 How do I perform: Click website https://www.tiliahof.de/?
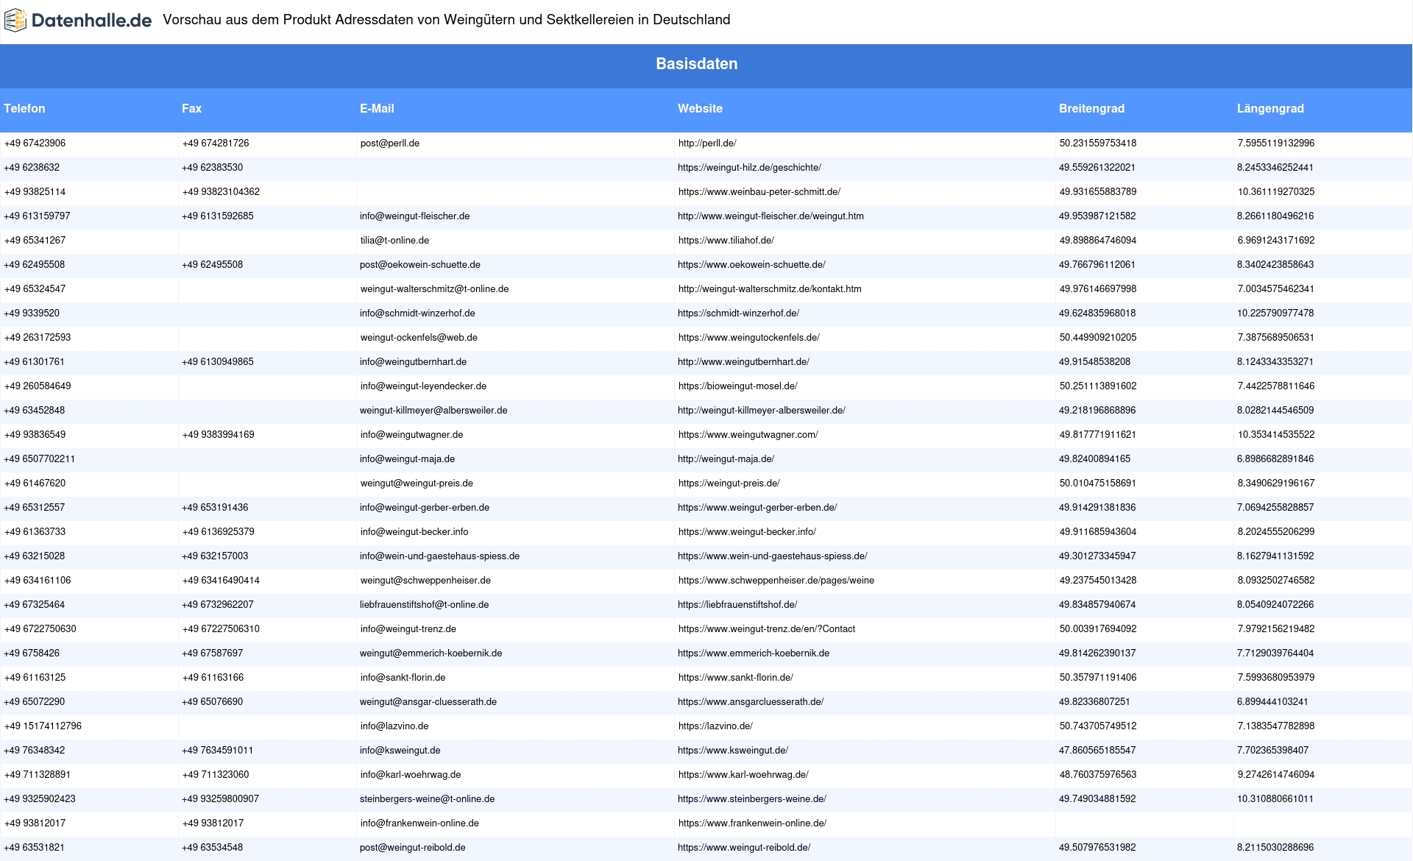click(x=726, y=241)
